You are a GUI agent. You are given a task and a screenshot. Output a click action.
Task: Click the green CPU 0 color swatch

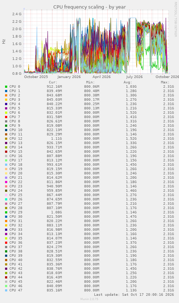click(6, 87)
